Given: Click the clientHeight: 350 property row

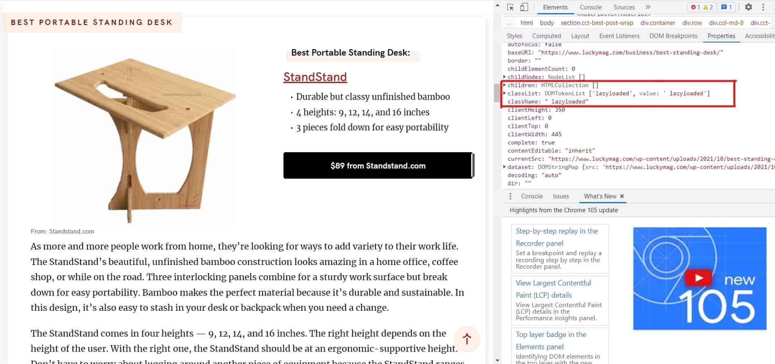Looking at the screenshot, I should (x=536, y=110).
